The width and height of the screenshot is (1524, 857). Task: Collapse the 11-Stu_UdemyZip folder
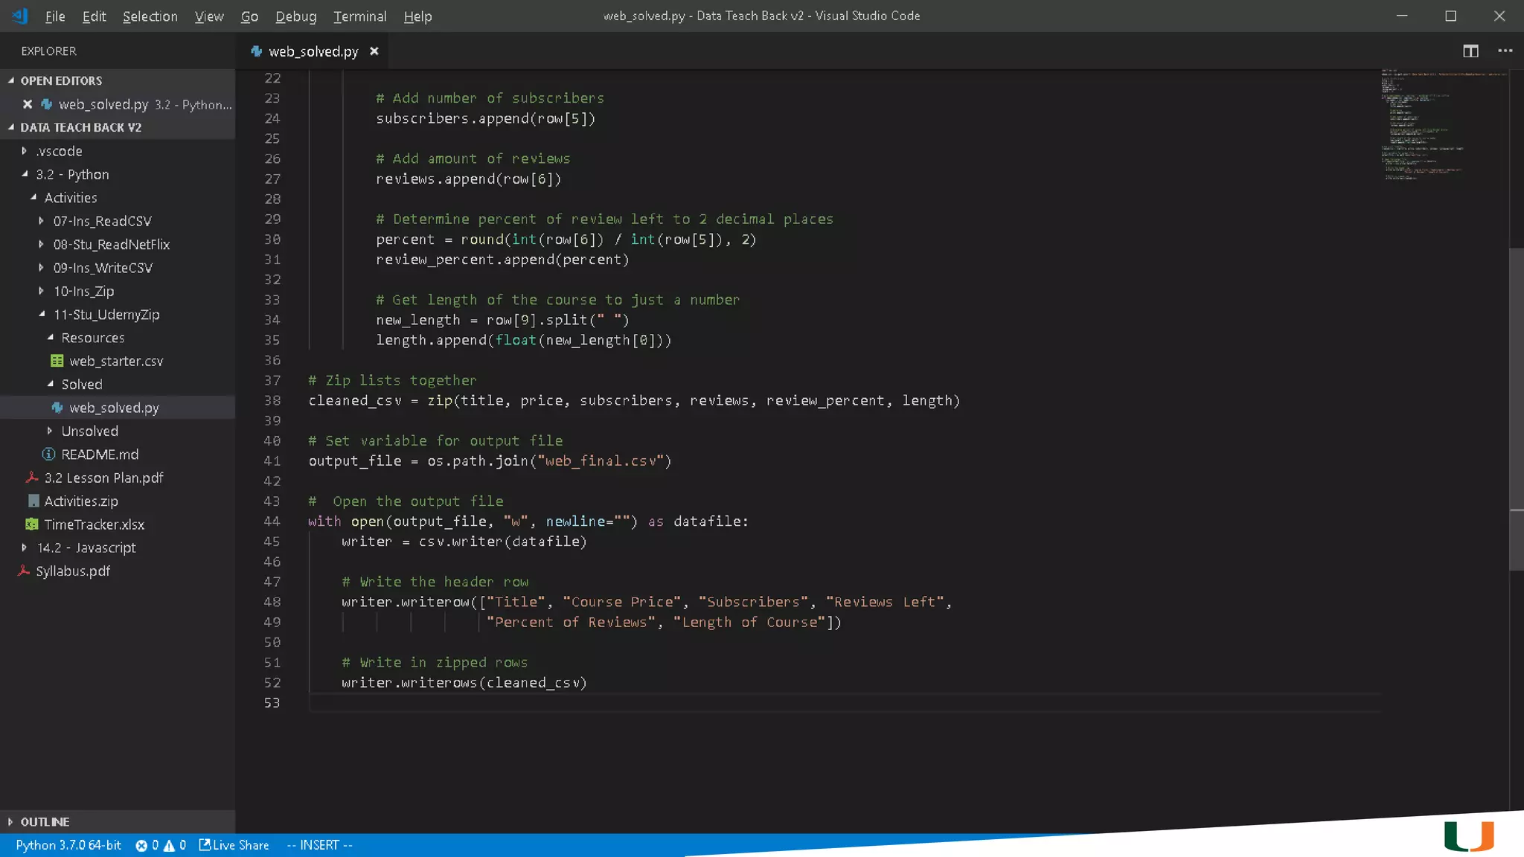[x=106, y=314]
